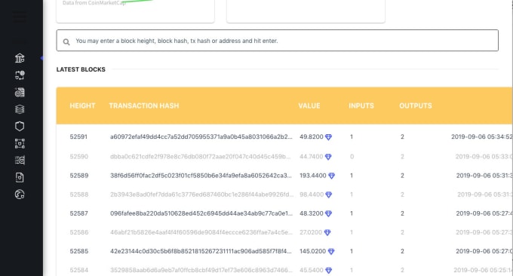Open block height 52588
The image size is (513, 276).
point(79,195)
